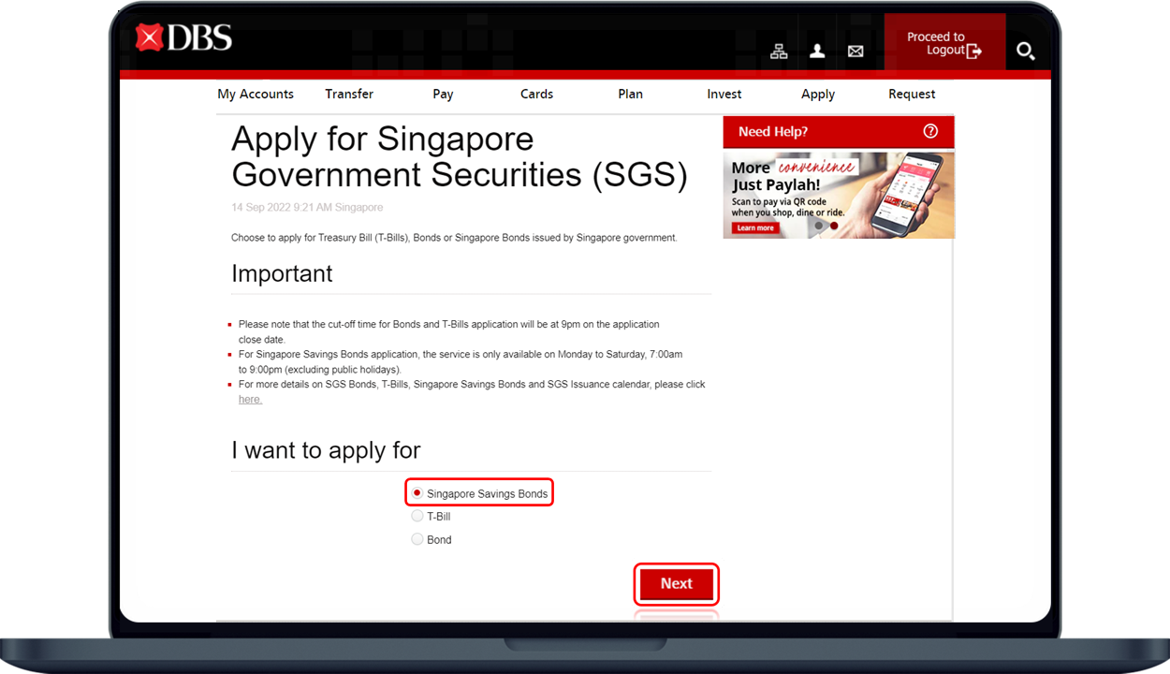The width and height of the screenshot is (1170, 674).
Task: Select Singapore Savings Bonds radio option
Action: [x=417, y=493]
